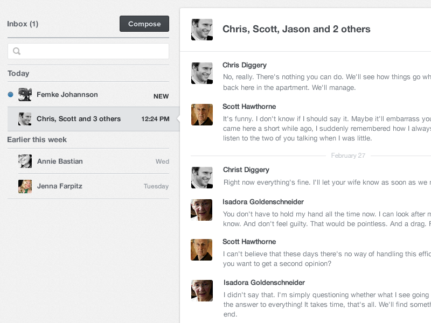431x323 pixels.
Task: Click the Inbox (1) heading
Action: click(23, 24)
